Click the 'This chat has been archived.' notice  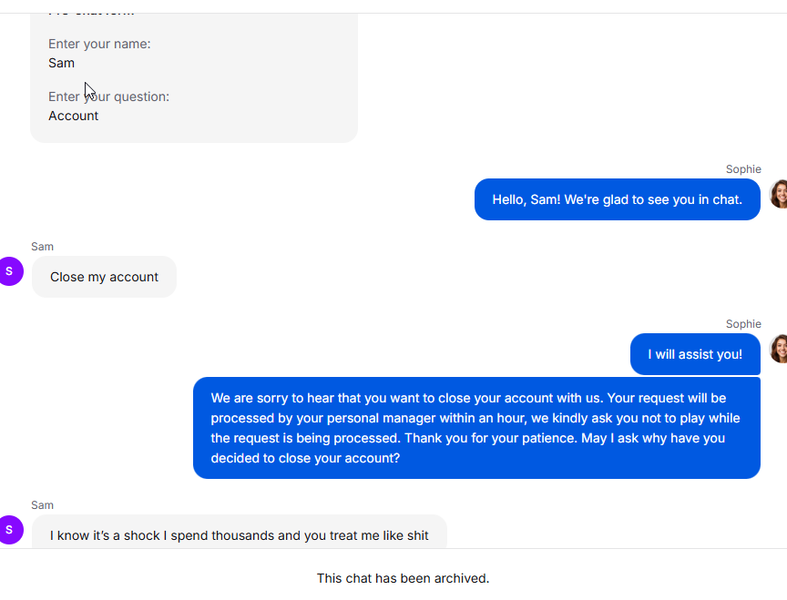(x=403, y=578)
